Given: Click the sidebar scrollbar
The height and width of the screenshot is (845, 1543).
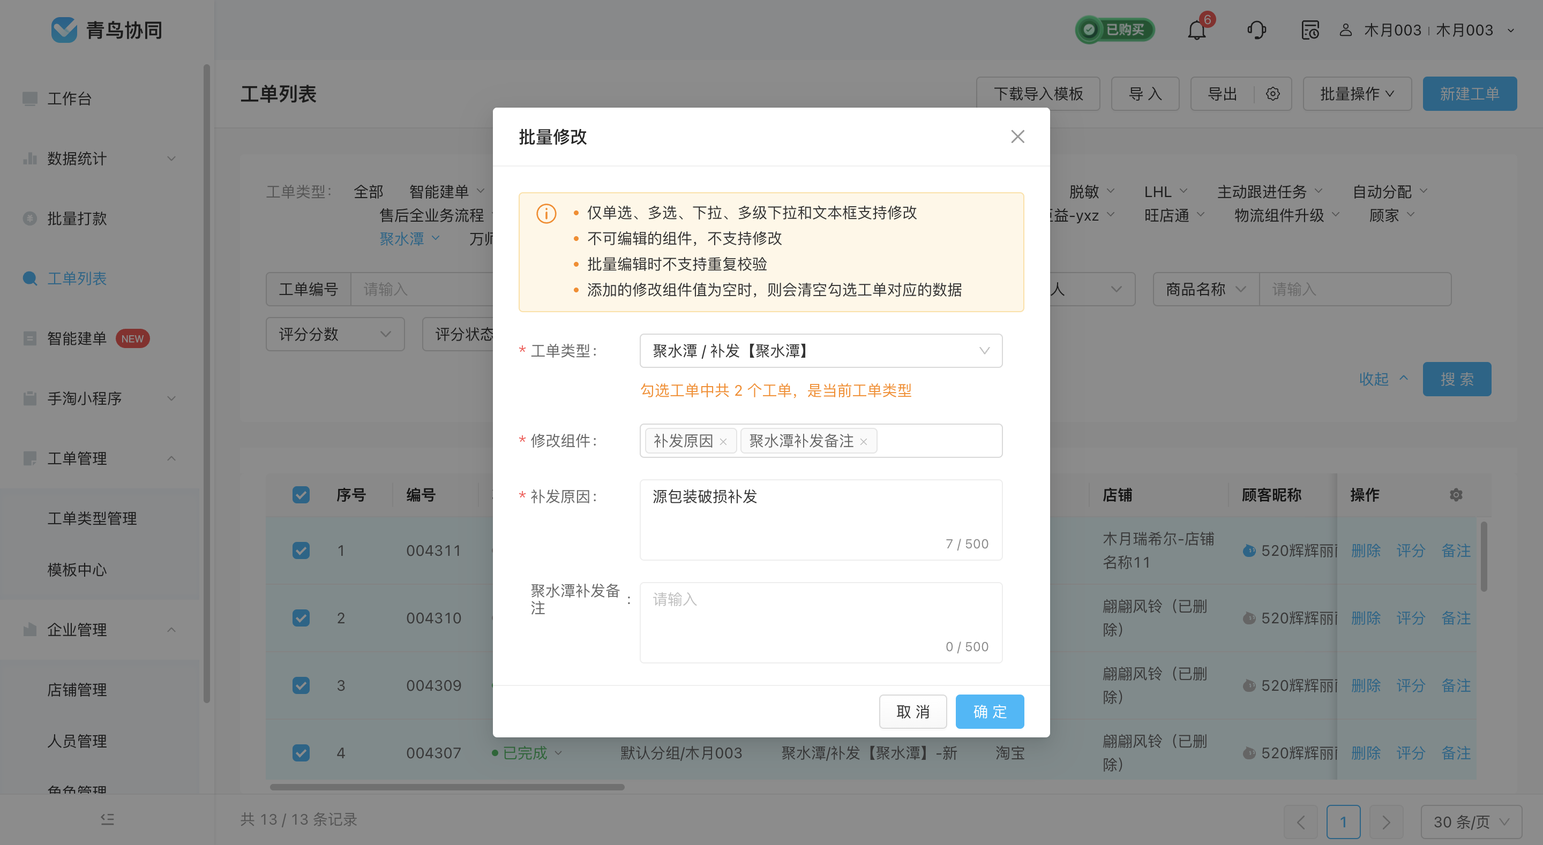Looking at the screenshot, I should click(x=207, y=383).
